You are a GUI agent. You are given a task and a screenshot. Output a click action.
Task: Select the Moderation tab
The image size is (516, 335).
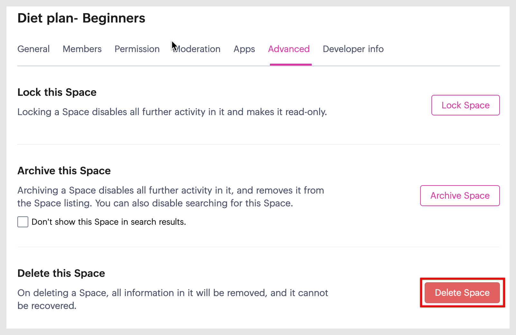(x=197, y=49)
